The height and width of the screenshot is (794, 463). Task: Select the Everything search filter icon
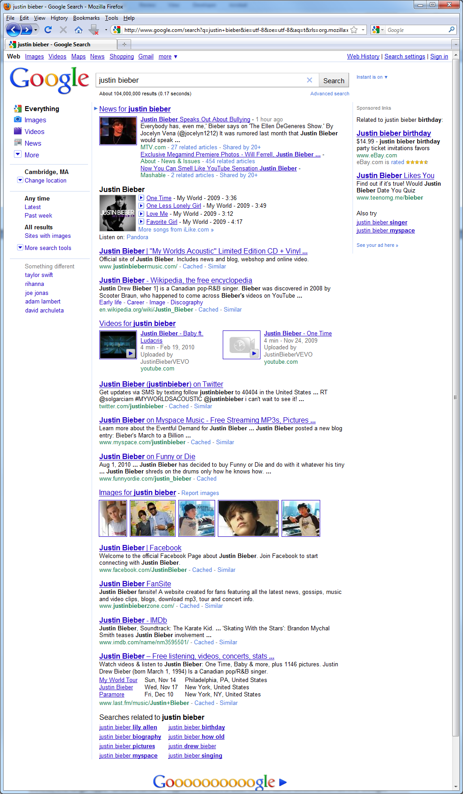[18, 108]
